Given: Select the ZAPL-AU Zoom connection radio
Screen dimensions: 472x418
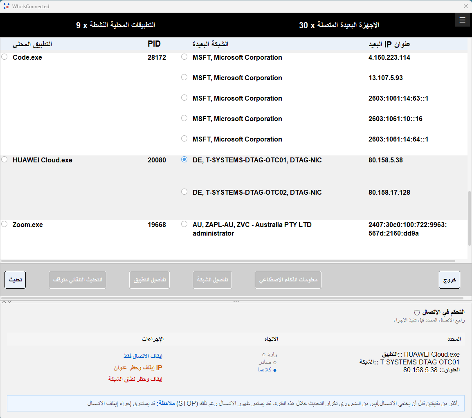Looking at the screenshot, I should click(x=184, y=224).
